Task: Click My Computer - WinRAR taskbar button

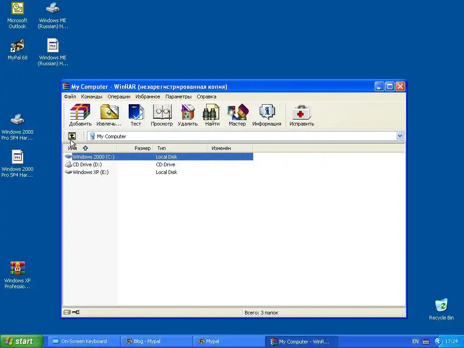Action: [301, 342]
